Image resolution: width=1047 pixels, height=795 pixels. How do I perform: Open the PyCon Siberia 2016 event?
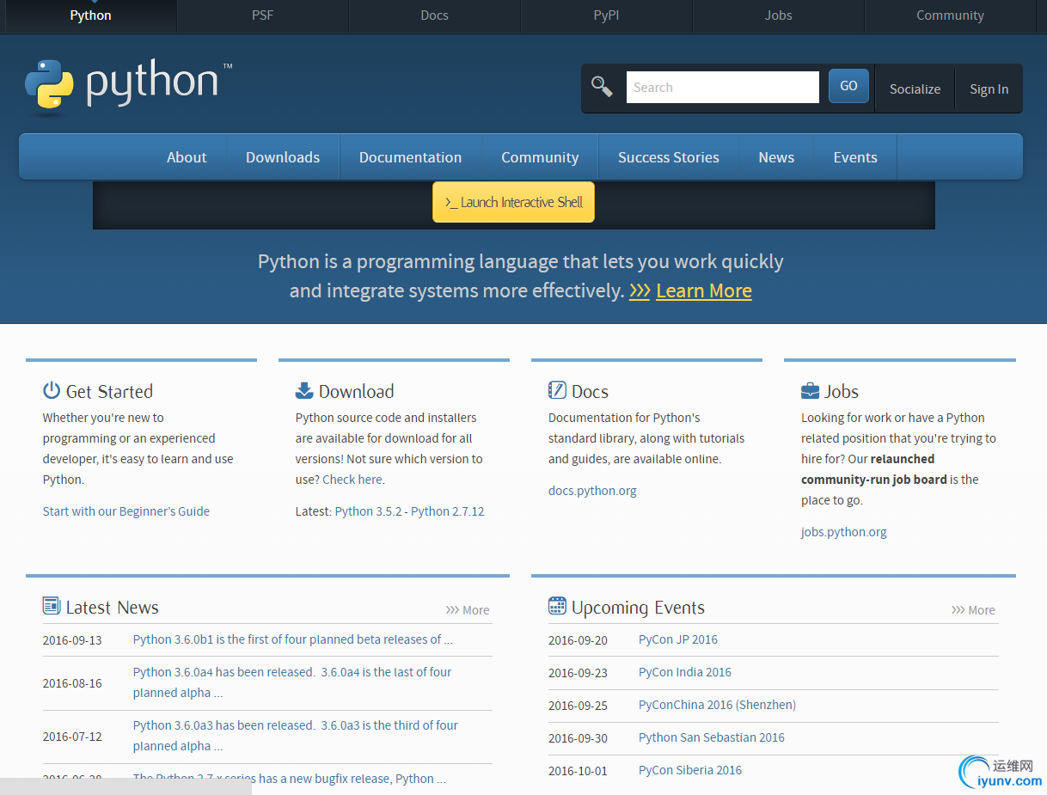690,770
